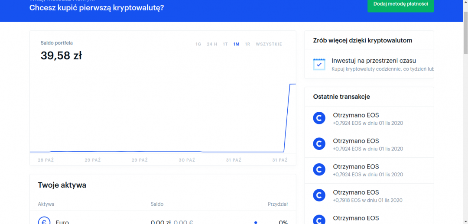Click the partially visible bottom EOS transaction icon
This screenshot has width=468, height=224.
[319, 219]
